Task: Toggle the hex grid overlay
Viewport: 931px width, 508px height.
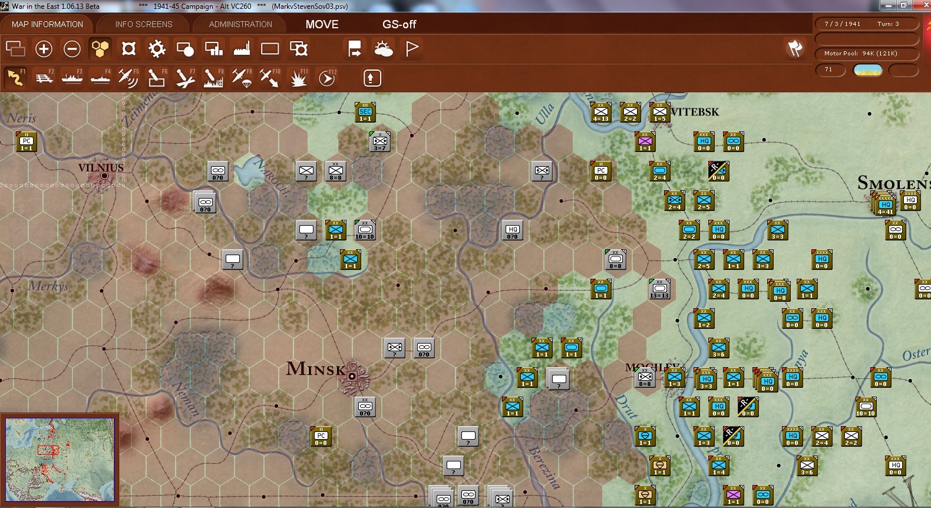Action: coord(100,48)
